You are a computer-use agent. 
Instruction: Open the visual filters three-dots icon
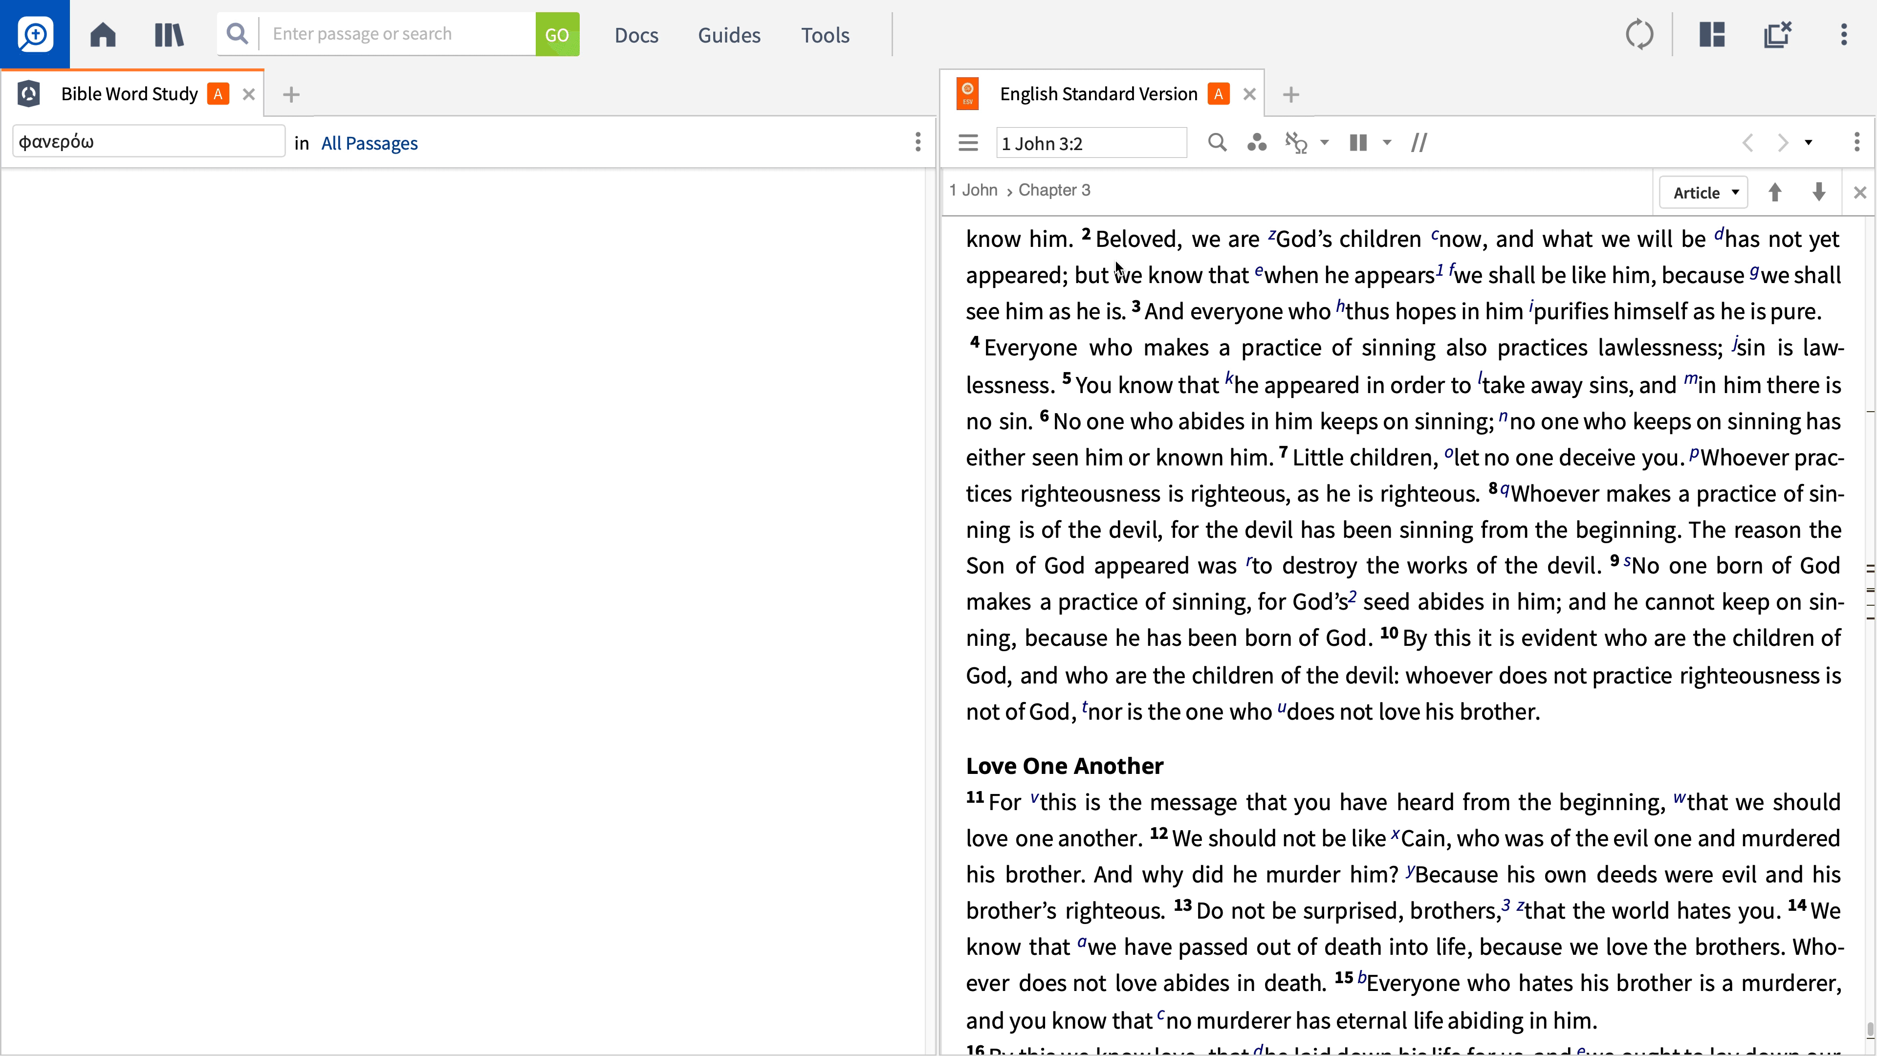click(1256, 143)
